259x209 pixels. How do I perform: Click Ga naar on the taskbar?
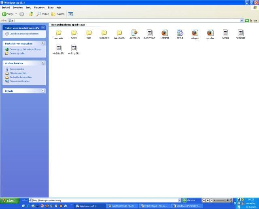pos(189,200)
